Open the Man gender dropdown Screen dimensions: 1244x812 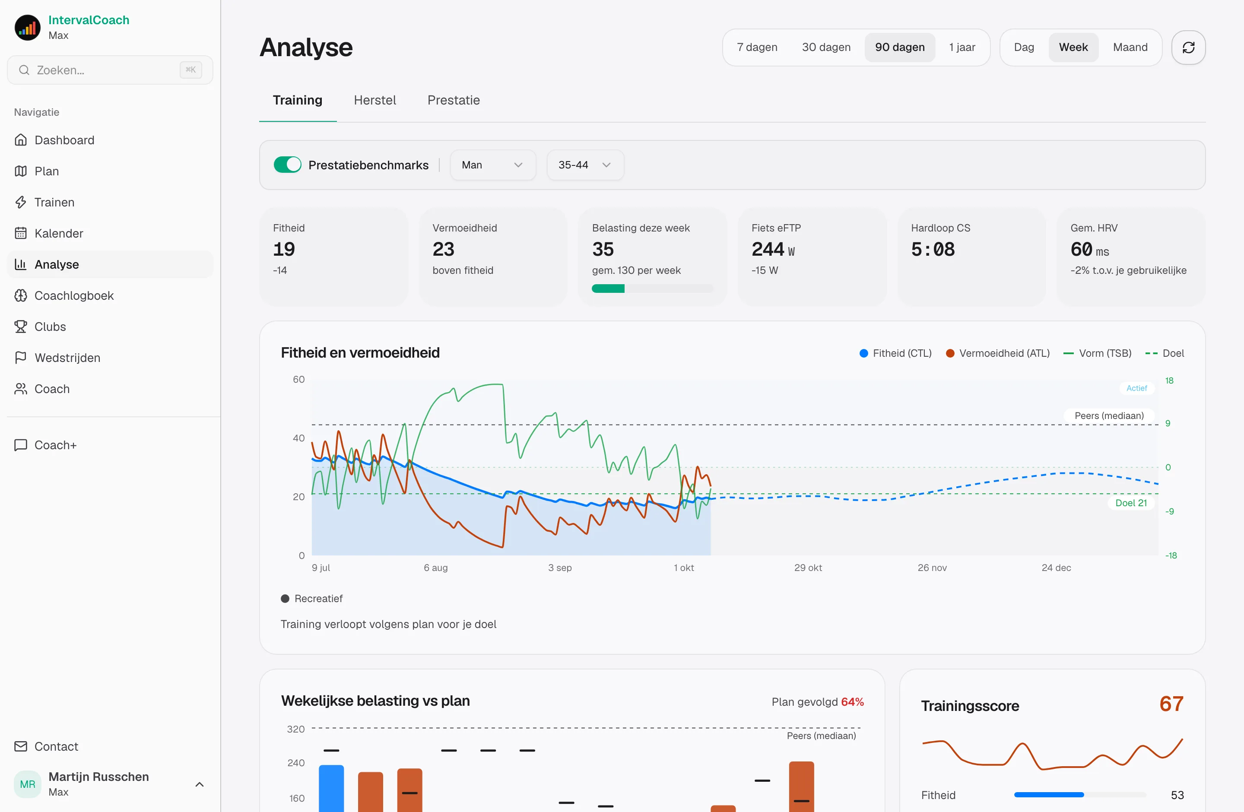[493, 165]
